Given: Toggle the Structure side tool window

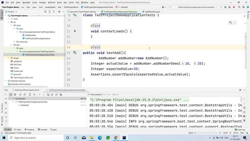Looking at the screenshot, I should pyautogui.click(x=2, y=108).
